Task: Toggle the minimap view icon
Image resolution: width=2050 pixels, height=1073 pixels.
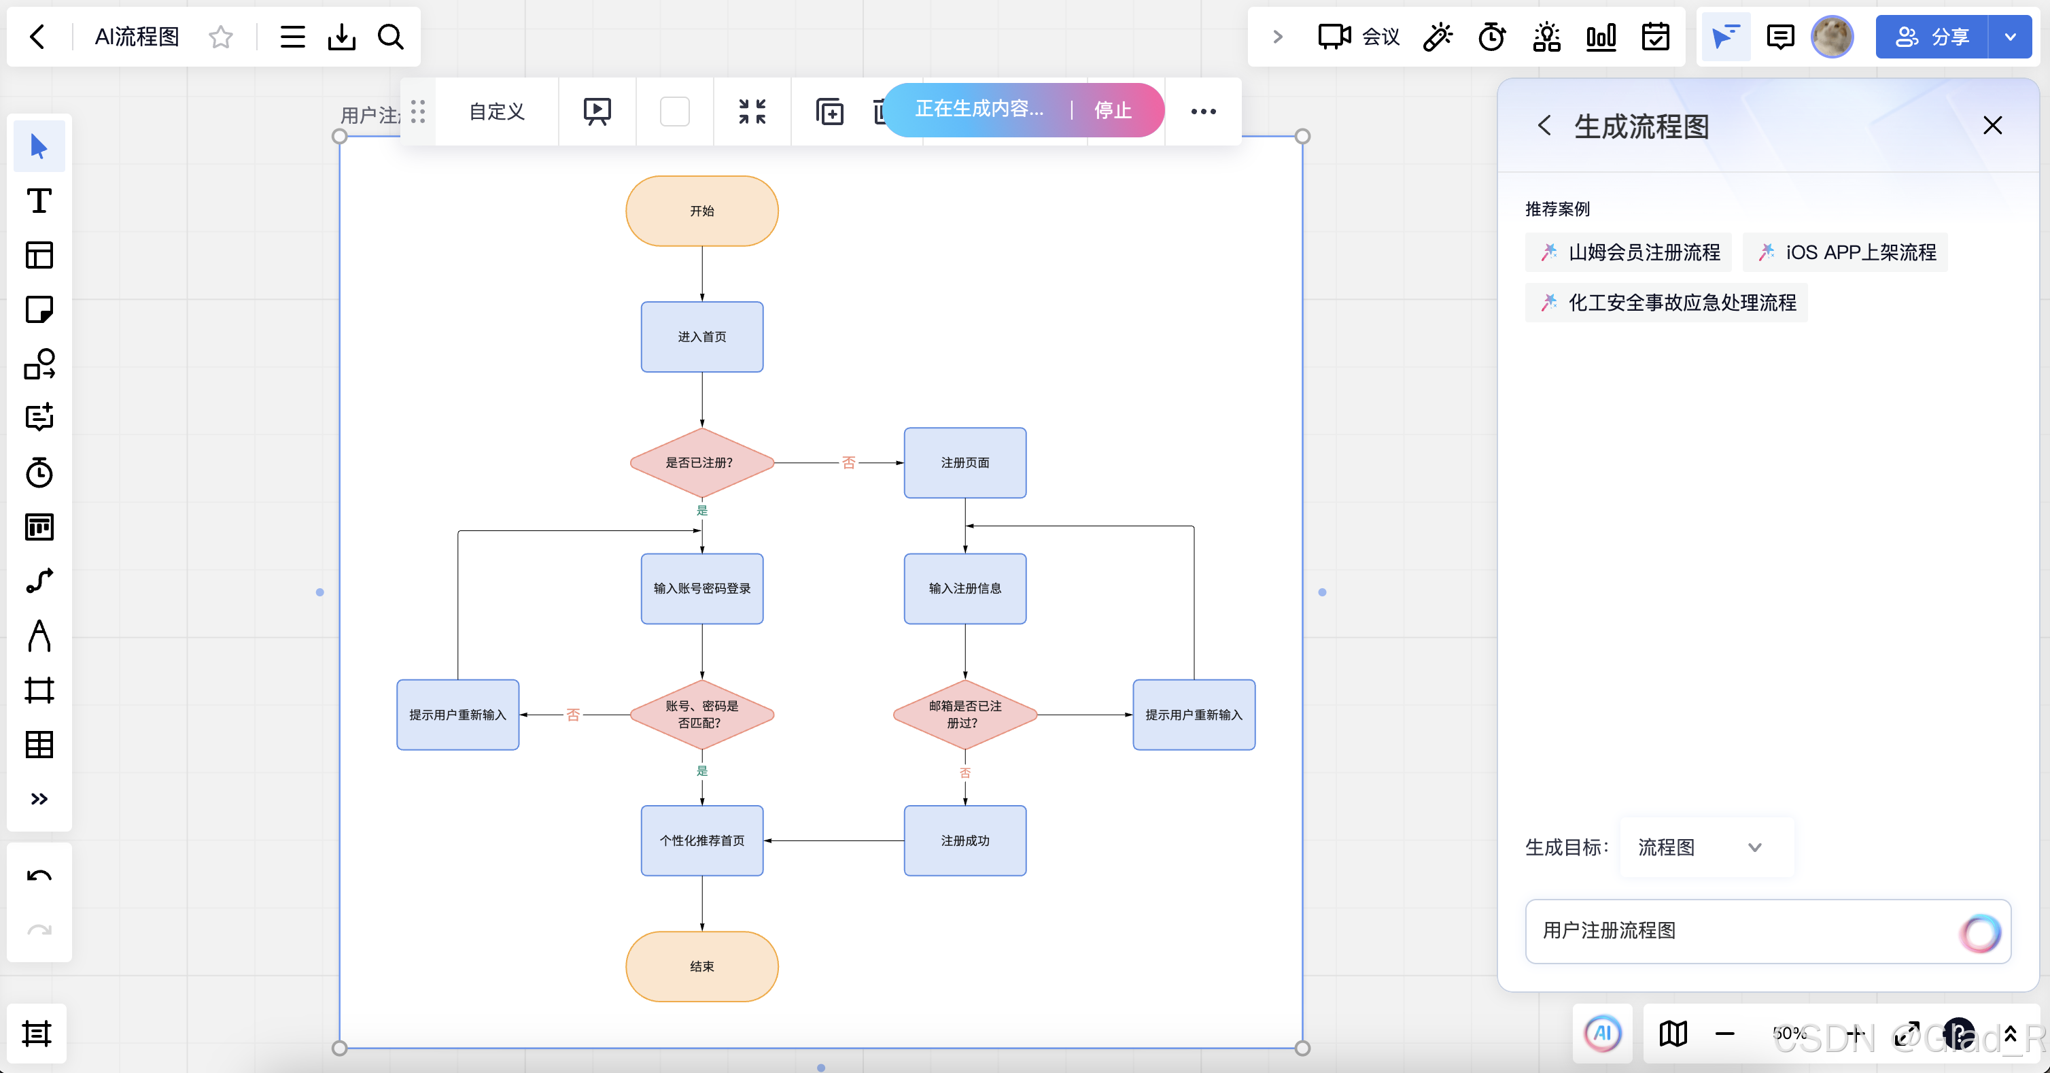Action: [x=1673, y=1033]
